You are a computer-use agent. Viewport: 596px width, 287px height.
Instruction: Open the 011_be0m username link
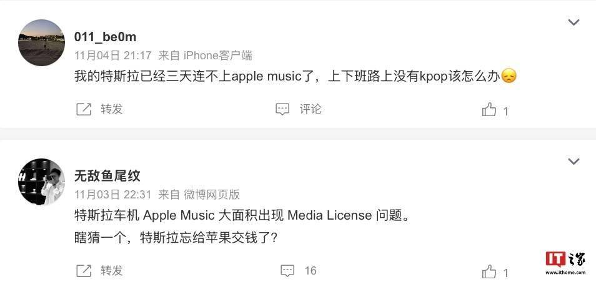tap(106, 37)
